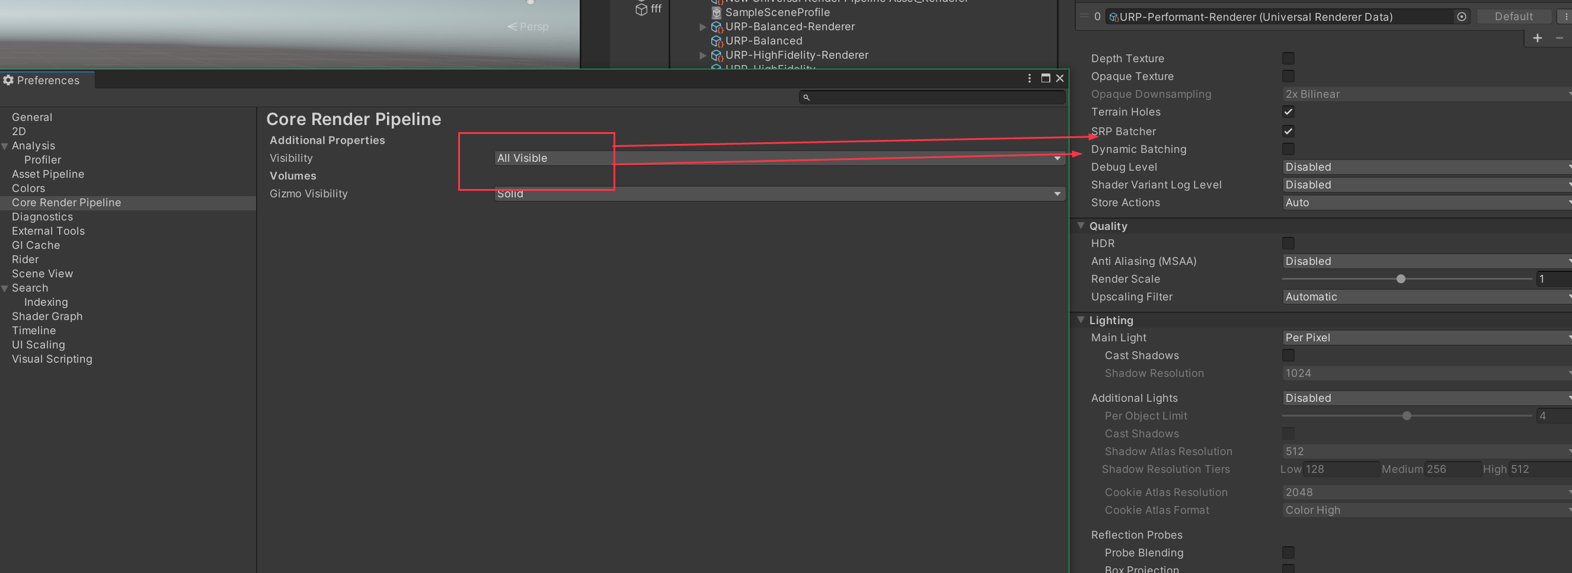The height and width of the screenshot is (573, 1572).
Task: Add a renderer with the plus button
Action: [1537, 38]
